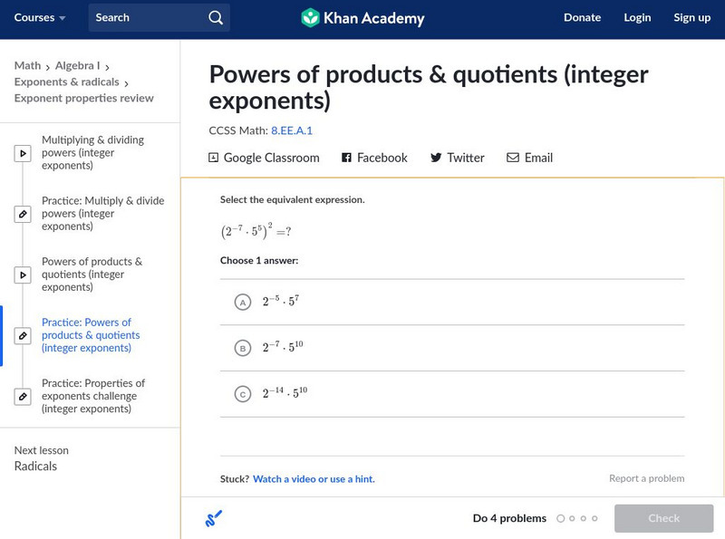Open Exponents & radicals breadcrumb
The height and width of the screenshot is (539, 725).
(x=67, y=82)
